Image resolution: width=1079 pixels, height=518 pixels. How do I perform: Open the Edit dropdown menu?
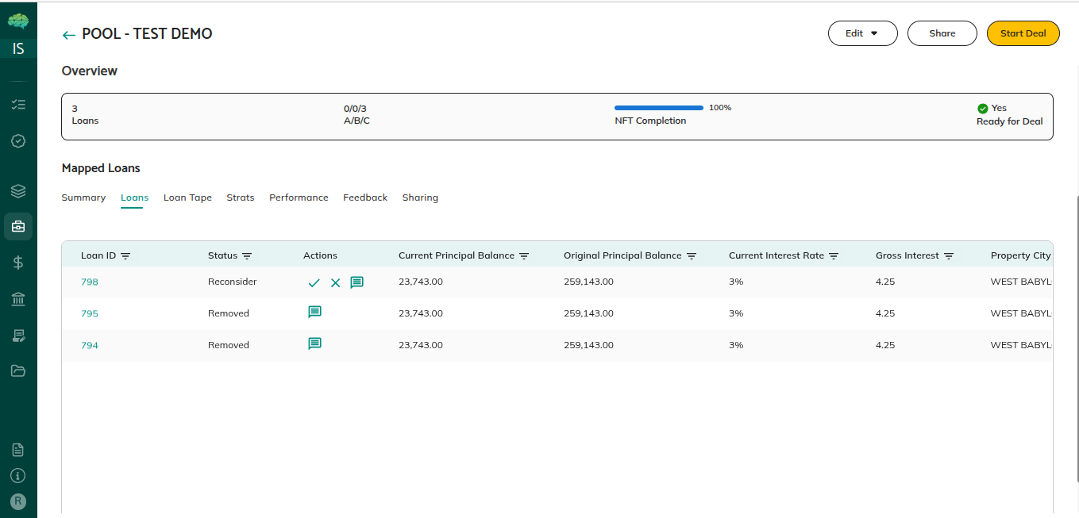click(x=862, y=33)
